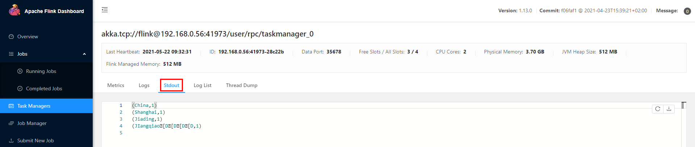Click the Overview dashboard icon

11,36
